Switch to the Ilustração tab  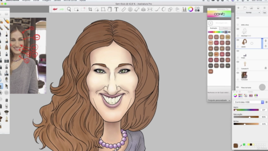coord(213,28)
